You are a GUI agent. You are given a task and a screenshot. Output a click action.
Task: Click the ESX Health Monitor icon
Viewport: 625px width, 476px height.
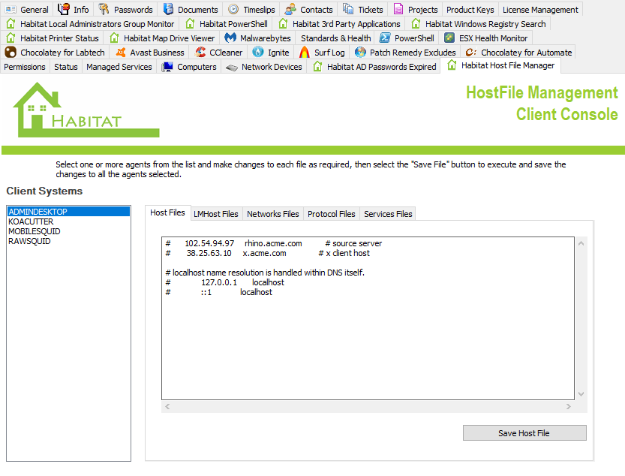coord(449,38)
